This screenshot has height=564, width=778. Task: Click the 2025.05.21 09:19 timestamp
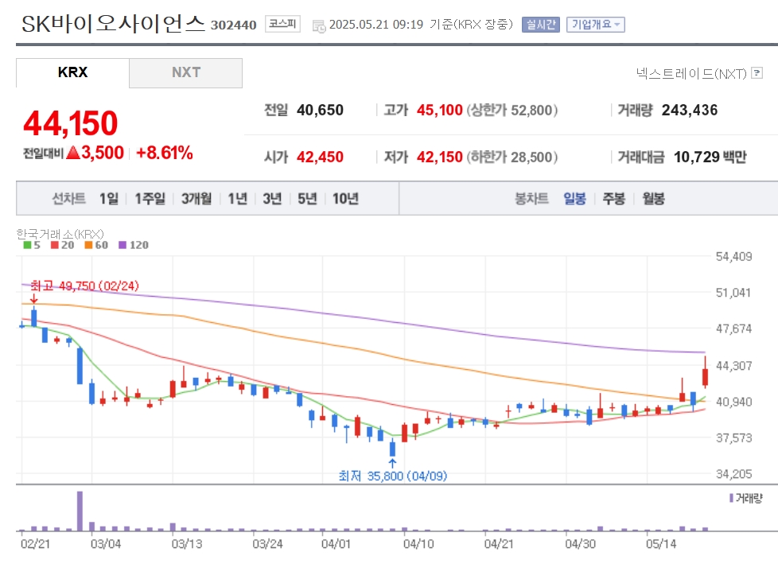tap(376, 25)
